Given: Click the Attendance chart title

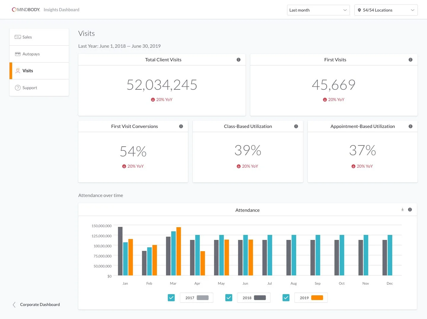Looking at the screenshot, I should [x=248, y=210].
